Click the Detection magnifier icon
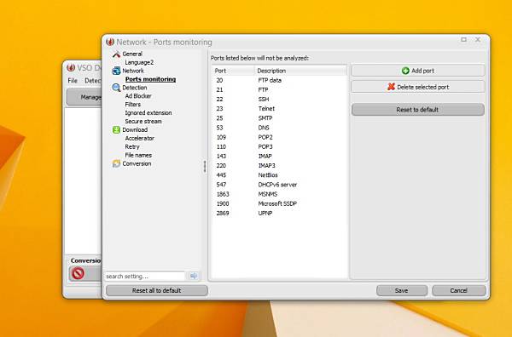The width and height of the screenshot is (512, 337). [x=116, y=88]
